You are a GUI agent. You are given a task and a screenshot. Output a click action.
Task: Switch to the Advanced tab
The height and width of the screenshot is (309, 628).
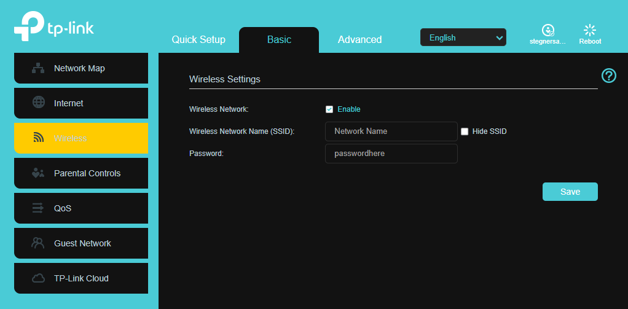[x=359, y=40]
